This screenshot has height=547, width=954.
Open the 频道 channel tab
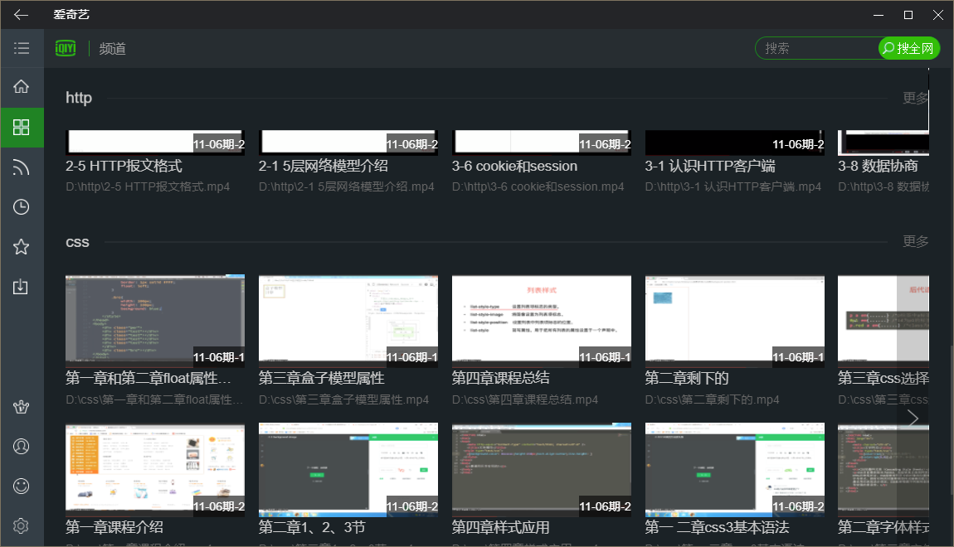[x=113, y=49]
